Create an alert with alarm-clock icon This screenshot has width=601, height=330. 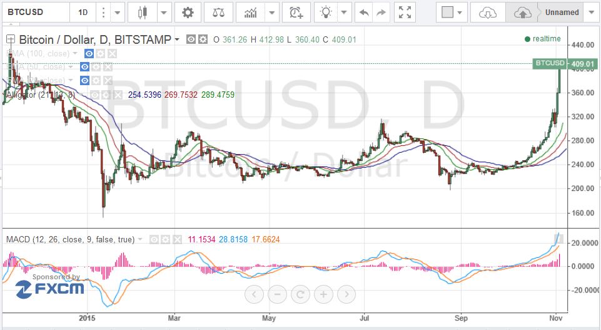click(296, 13)
